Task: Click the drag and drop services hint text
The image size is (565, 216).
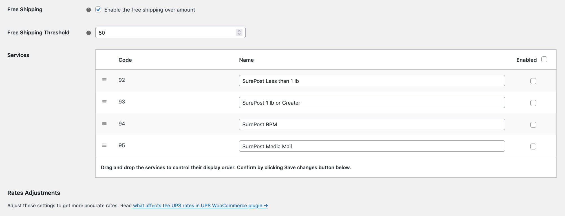Action: [x=226, y=167]
